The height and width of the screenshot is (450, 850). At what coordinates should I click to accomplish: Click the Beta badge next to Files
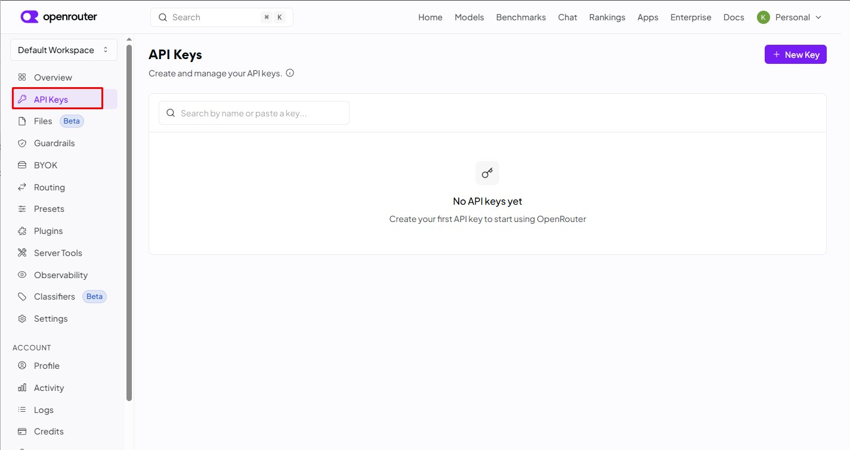72,121
